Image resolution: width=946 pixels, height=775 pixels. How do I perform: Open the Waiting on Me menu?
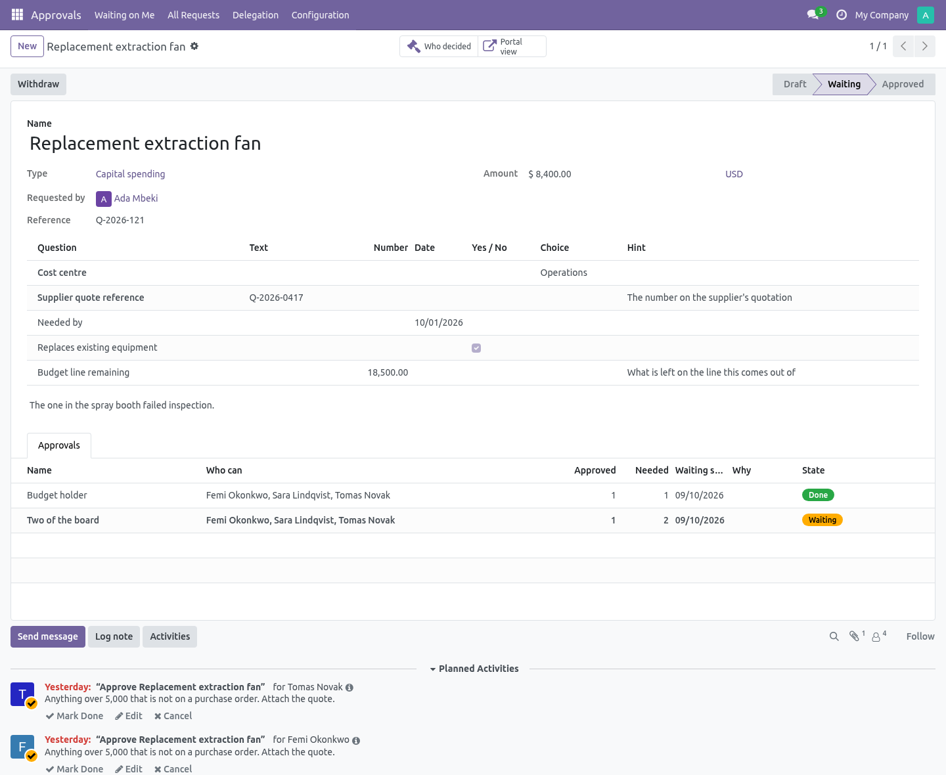tap(125, 15)
